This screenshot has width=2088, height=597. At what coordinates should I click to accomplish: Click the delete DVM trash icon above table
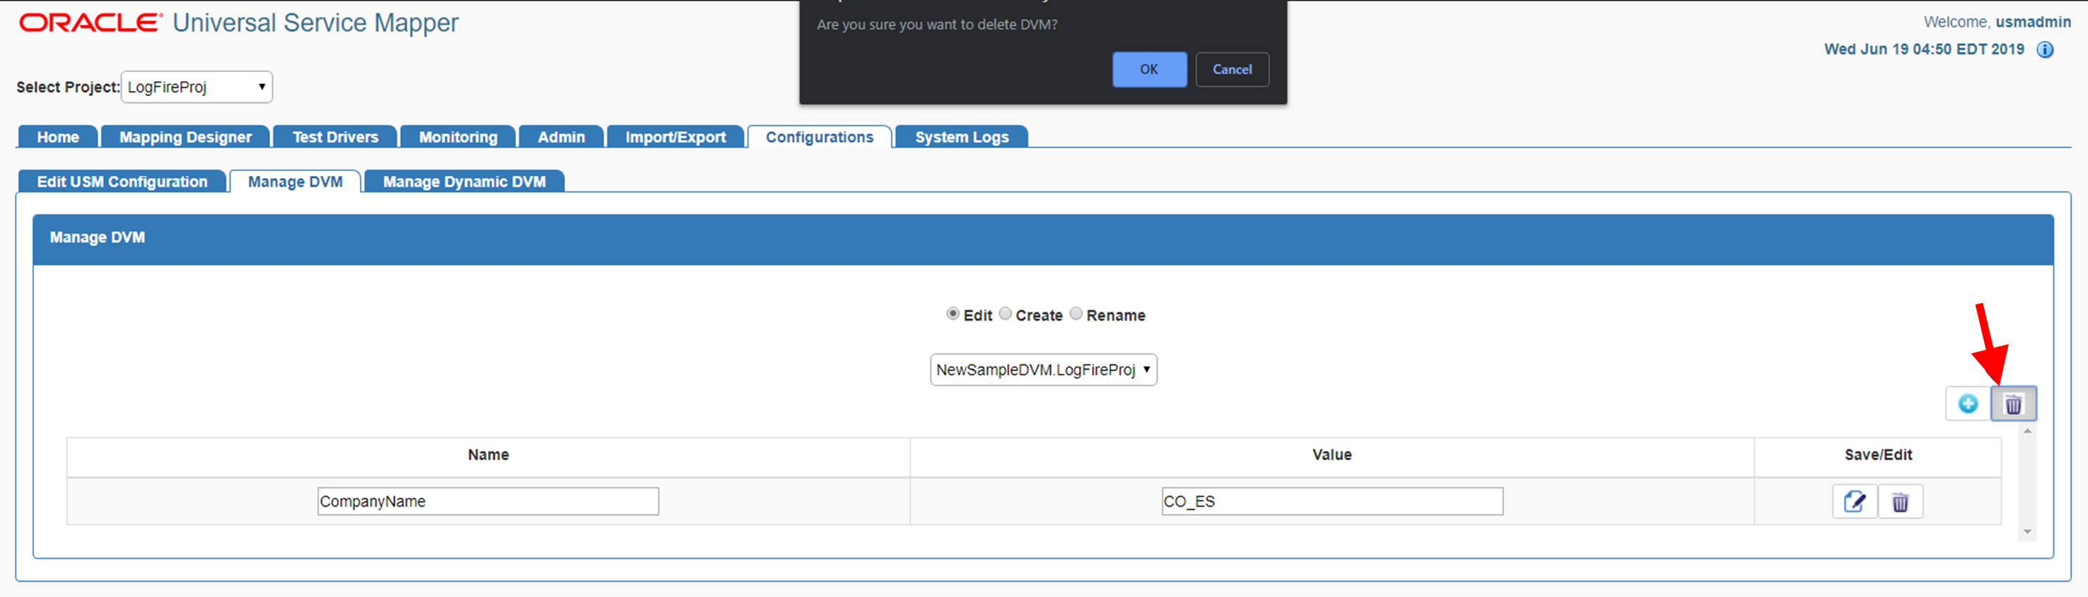[x=2014, y=403]
